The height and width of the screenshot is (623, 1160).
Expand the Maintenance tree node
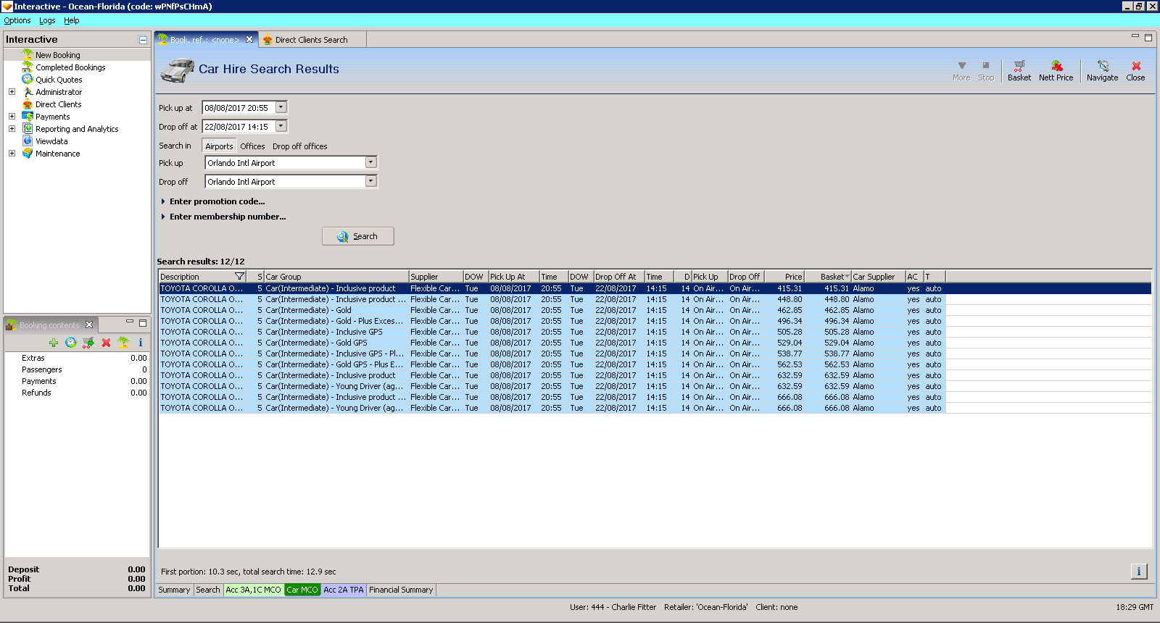click(12, 154)
